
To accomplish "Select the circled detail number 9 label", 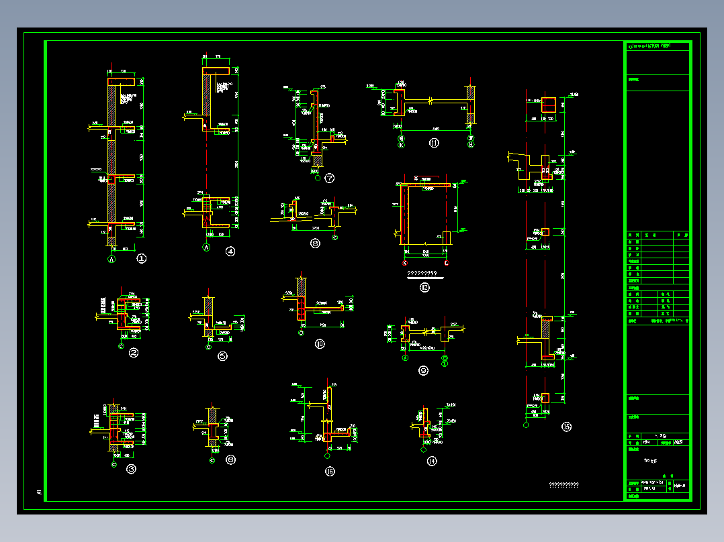I will click(423, 370).
